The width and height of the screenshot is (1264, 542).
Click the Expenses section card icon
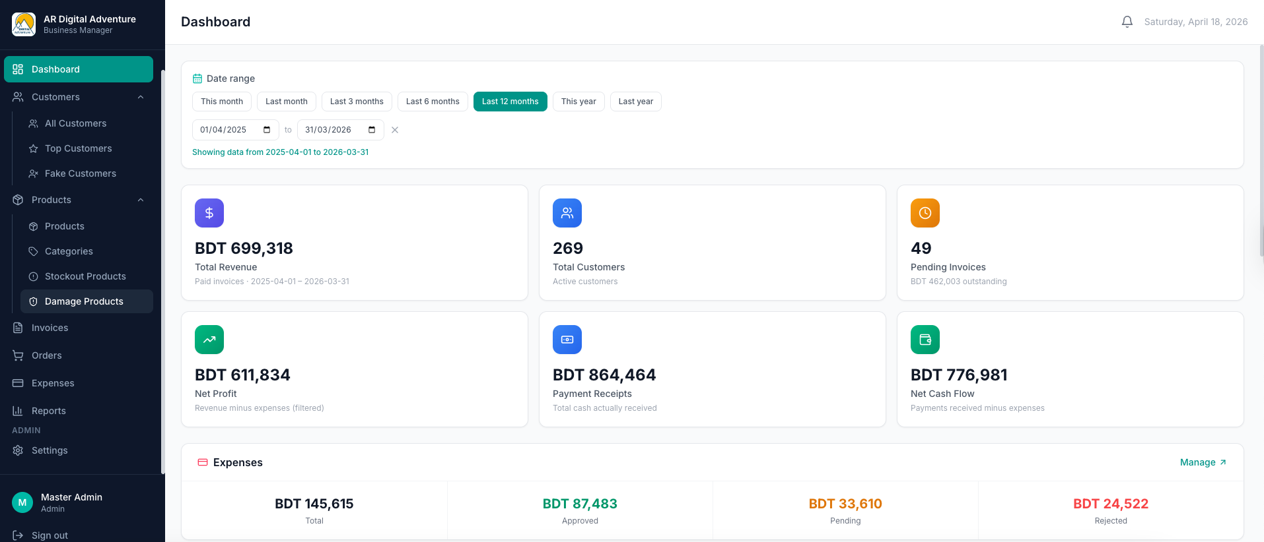[x=203, y=462]
